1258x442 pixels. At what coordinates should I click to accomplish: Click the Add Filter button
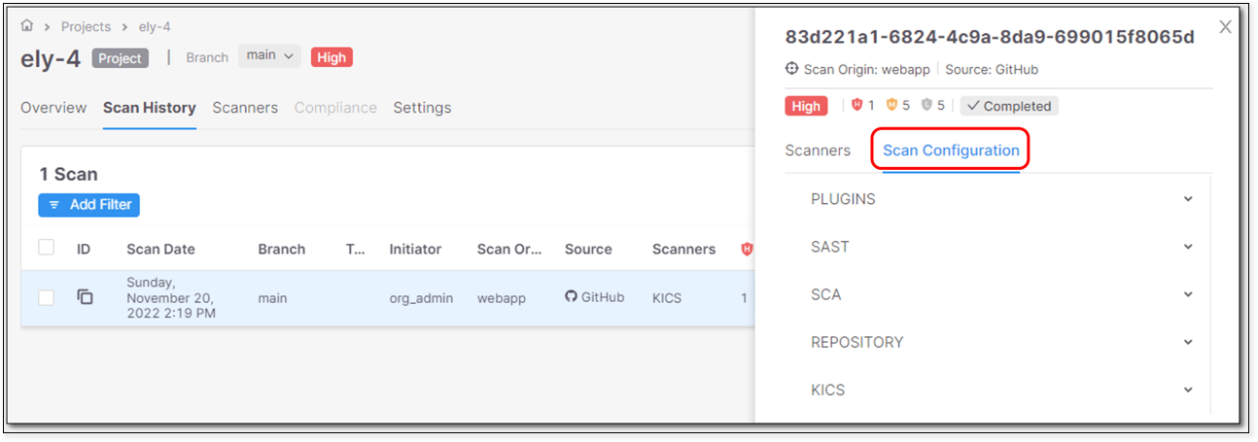click(89, 205)
